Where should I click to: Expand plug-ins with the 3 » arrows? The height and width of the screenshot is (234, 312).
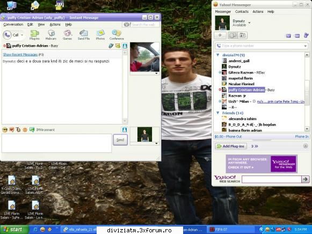(x=255, y=146)
